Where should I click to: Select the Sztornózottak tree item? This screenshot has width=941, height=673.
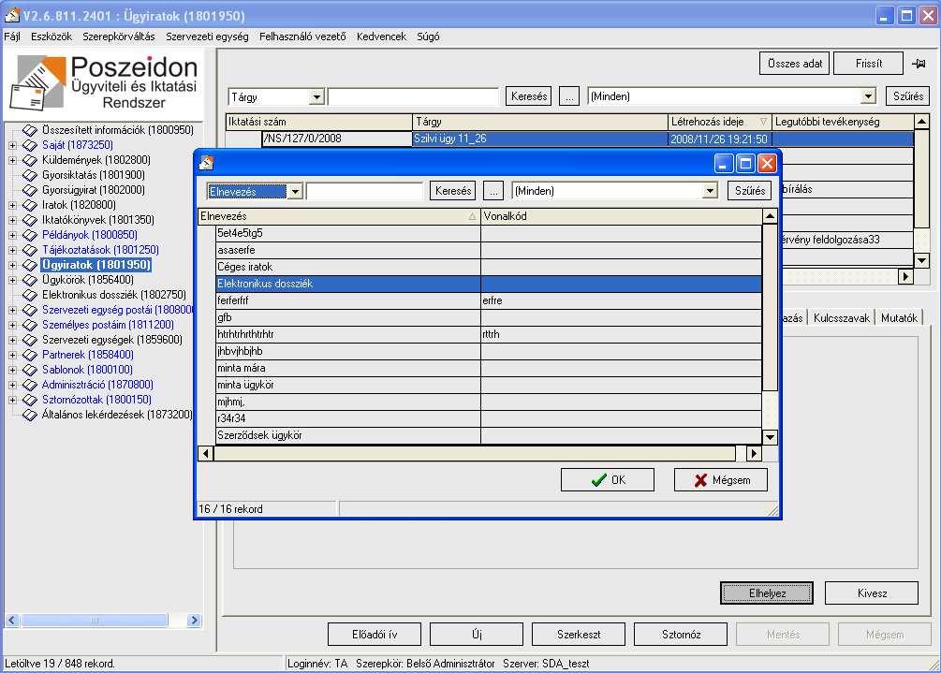(x=96, y=400)
